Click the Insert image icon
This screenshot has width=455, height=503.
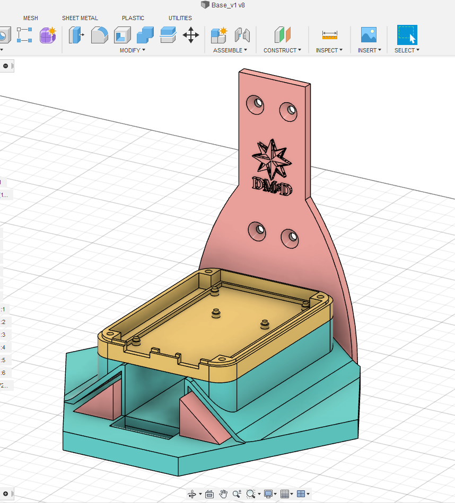click(369, 35)
